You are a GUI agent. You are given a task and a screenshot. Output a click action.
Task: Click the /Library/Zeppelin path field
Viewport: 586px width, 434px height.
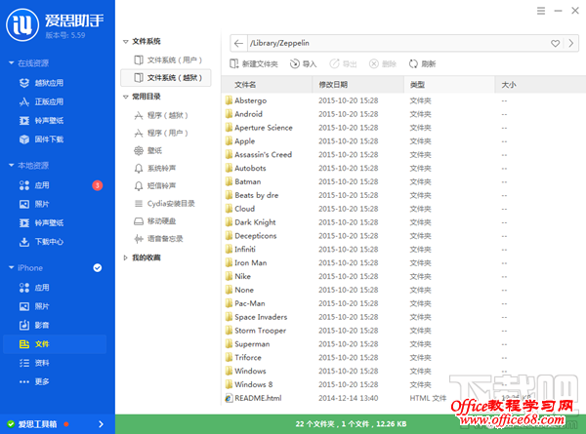(x=397, y=43)
